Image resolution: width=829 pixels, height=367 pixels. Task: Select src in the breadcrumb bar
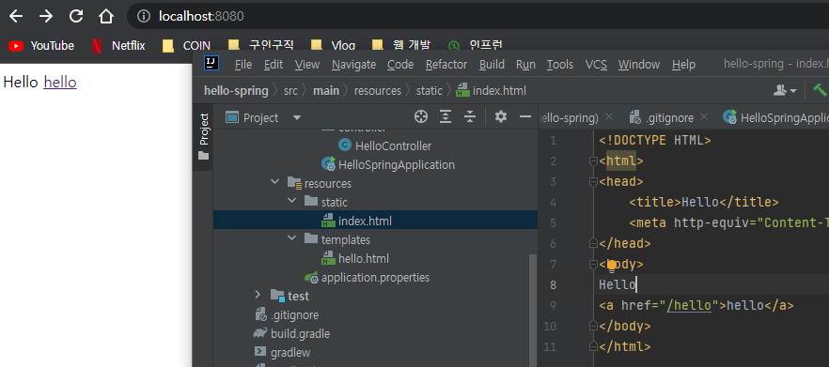pos(290,90)
